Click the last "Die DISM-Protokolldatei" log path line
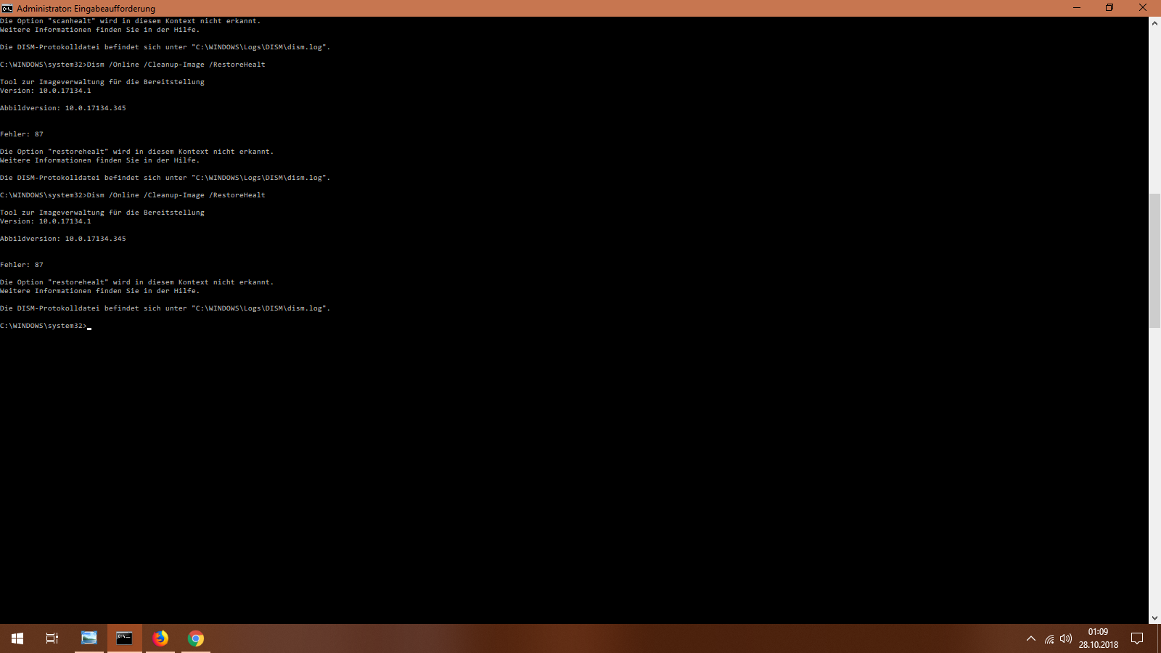1161x653 pixels. pos(165,308)
